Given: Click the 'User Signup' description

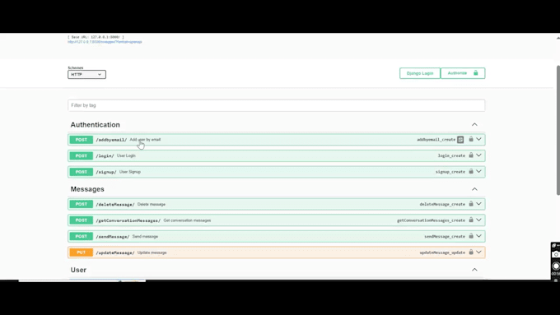Looking at the screenshot, I should [130, 172].
